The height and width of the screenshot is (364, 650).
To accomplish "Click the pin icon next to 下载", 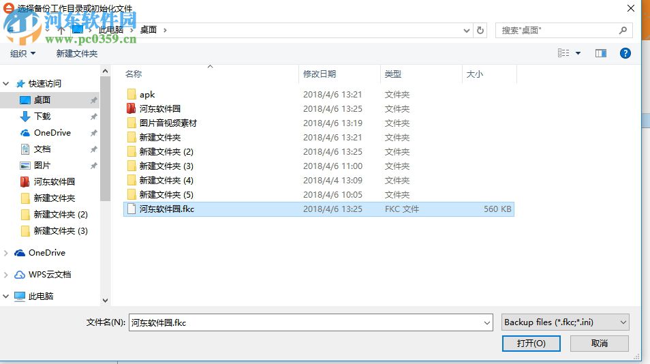I will tap(94, 117).
